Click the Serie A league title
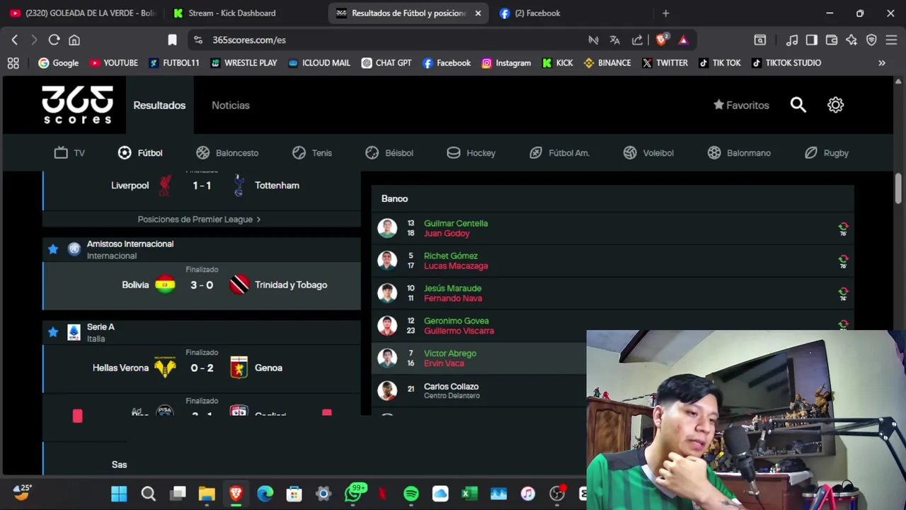Screen dimensions: 906x510 (101, 327)
